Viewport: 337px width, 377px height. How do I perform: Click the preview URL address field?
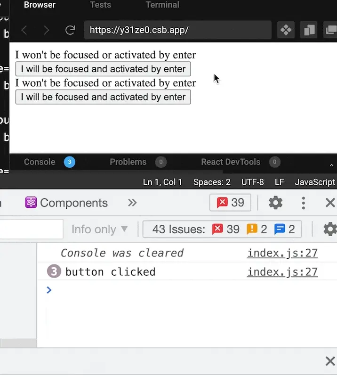[178, 30]
